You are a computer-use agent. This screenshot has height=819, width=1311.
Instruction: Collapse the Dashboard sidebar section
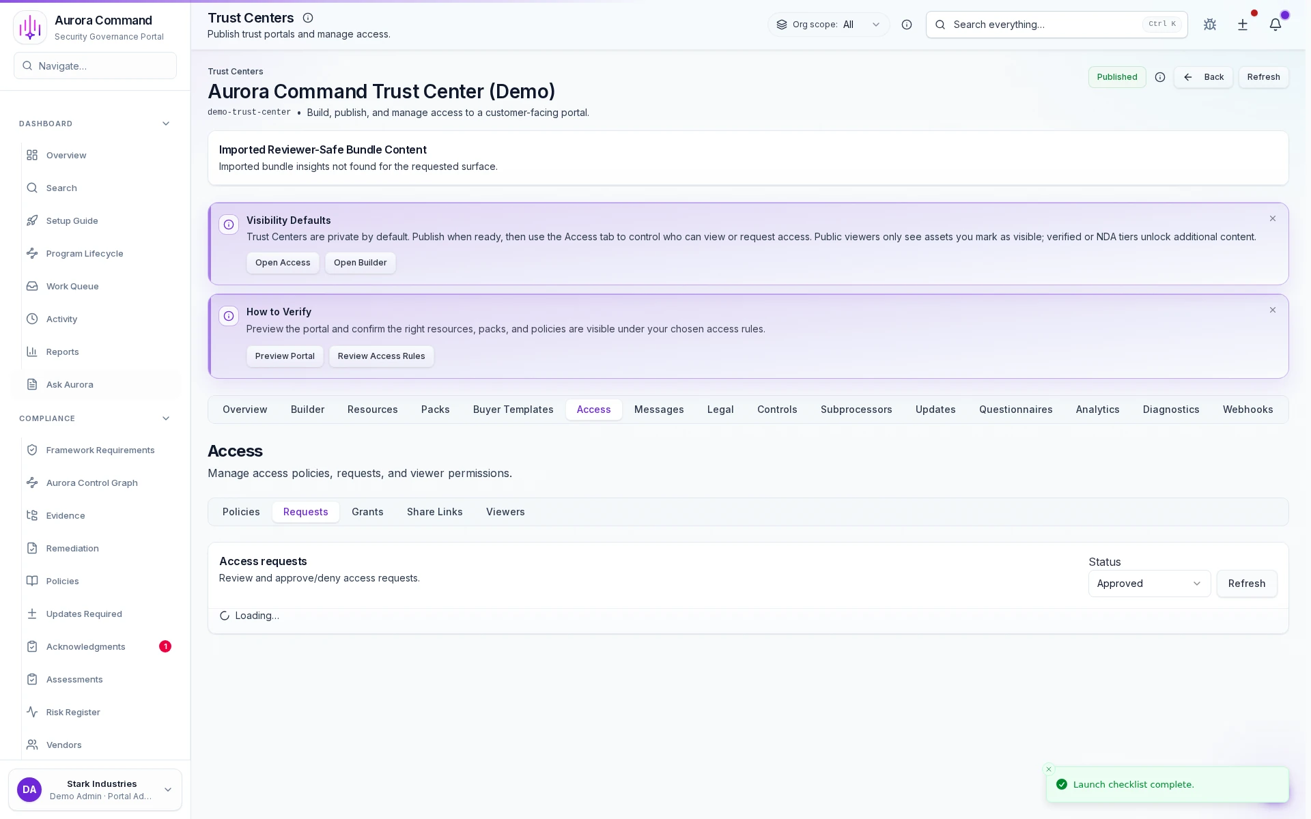click(x=165, y=124)
